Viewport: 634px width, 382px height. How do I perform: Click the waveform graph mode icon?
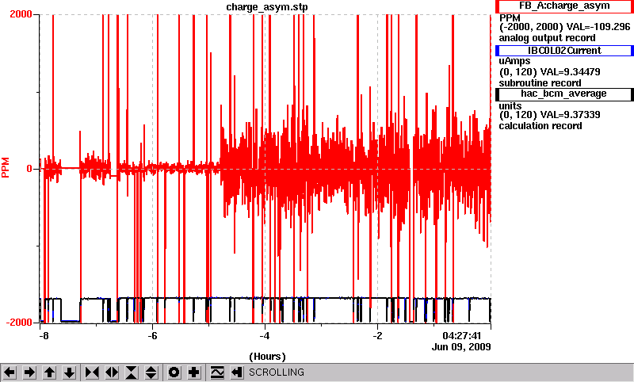[217, 372]
